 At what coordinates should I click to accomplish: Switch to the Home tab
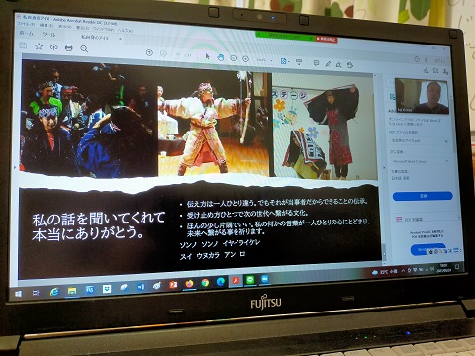point(26,33)
